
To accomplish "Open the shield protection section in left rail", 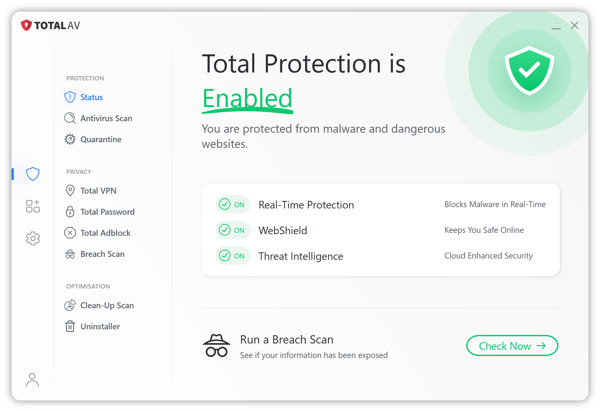I will point(33,174).
